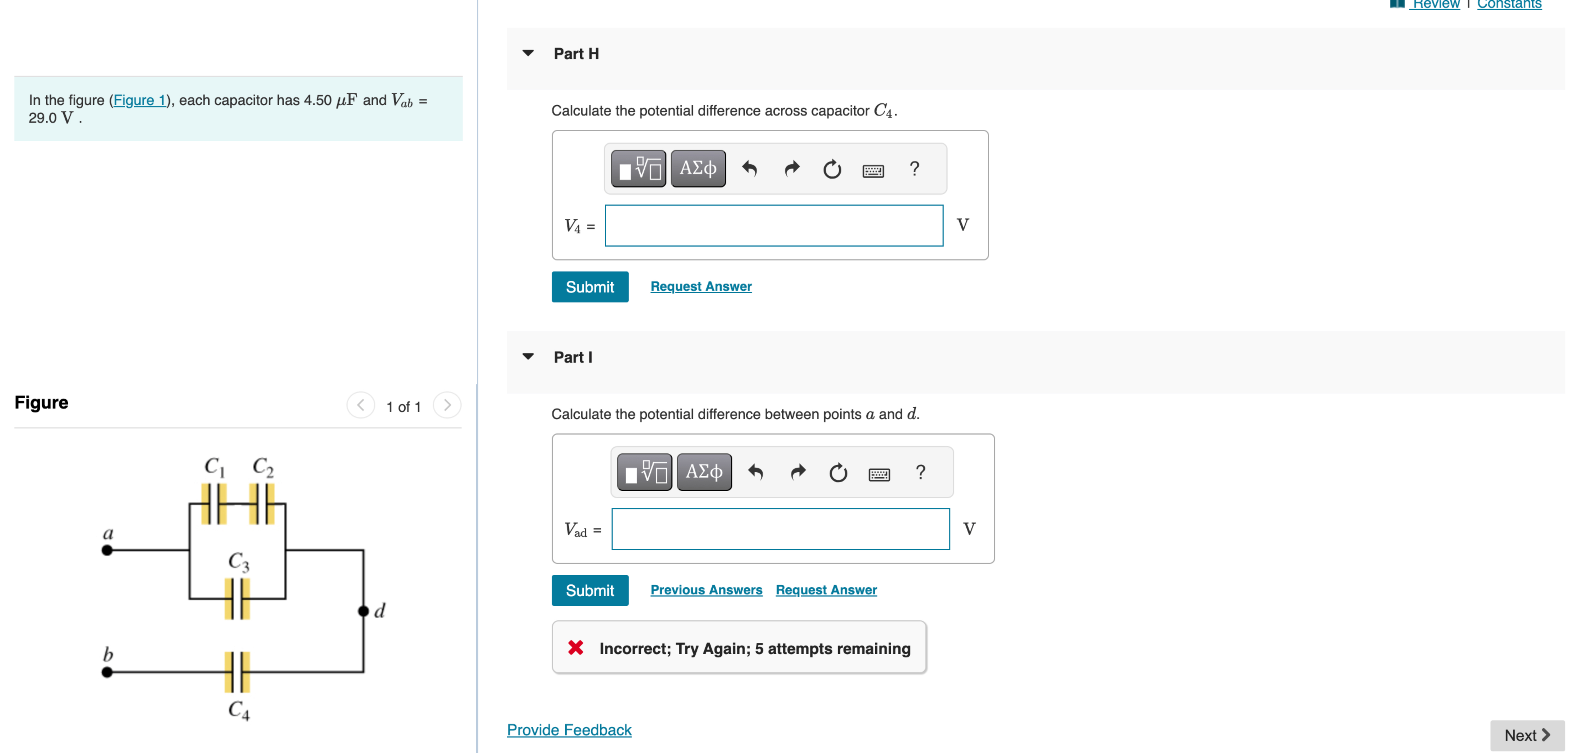Go to previous figure arrow
Viewport: 1594px width, 753px height.
point(361,406)
